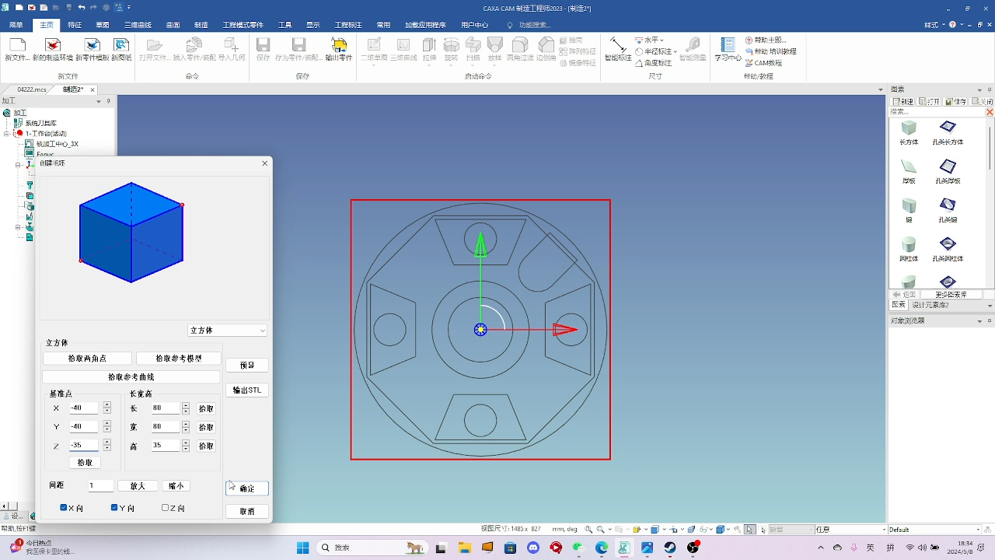
Task: Show hidden system tray icons
Action: 820,548
